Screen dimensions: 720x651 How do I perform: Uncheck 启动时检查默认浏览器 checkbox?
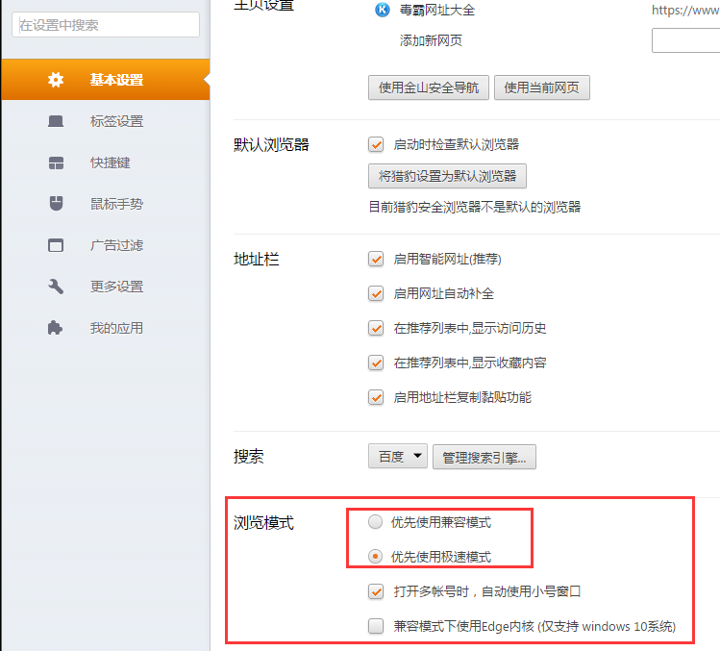(376, 144)
